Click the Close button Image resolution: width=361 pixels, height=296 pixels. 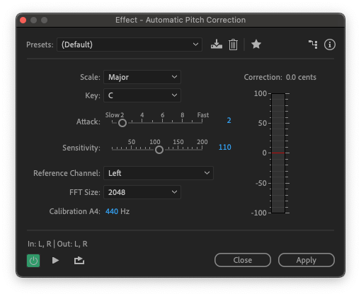[x=243, y=260]
